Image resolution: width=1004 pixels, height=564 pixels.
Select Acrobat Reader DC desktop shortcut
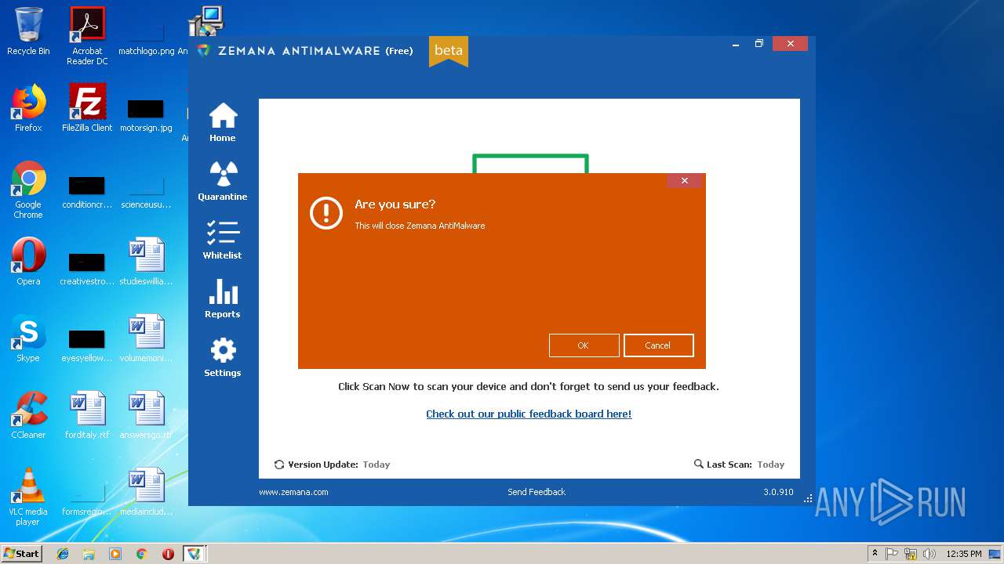(x=87, y=36)
